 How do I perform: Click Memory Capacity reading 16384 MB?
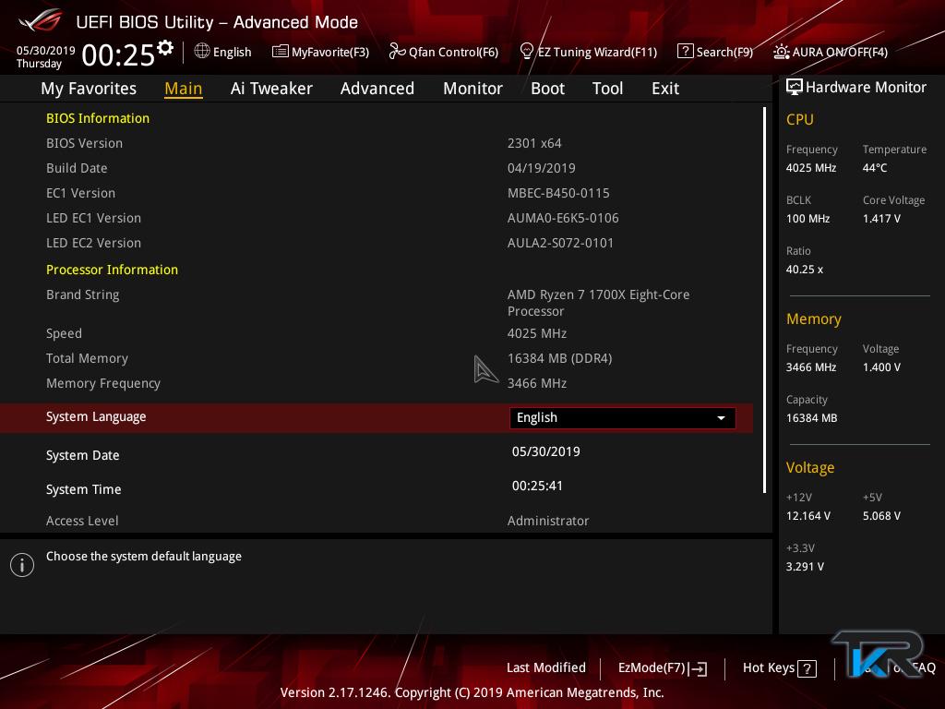[811, 418]
